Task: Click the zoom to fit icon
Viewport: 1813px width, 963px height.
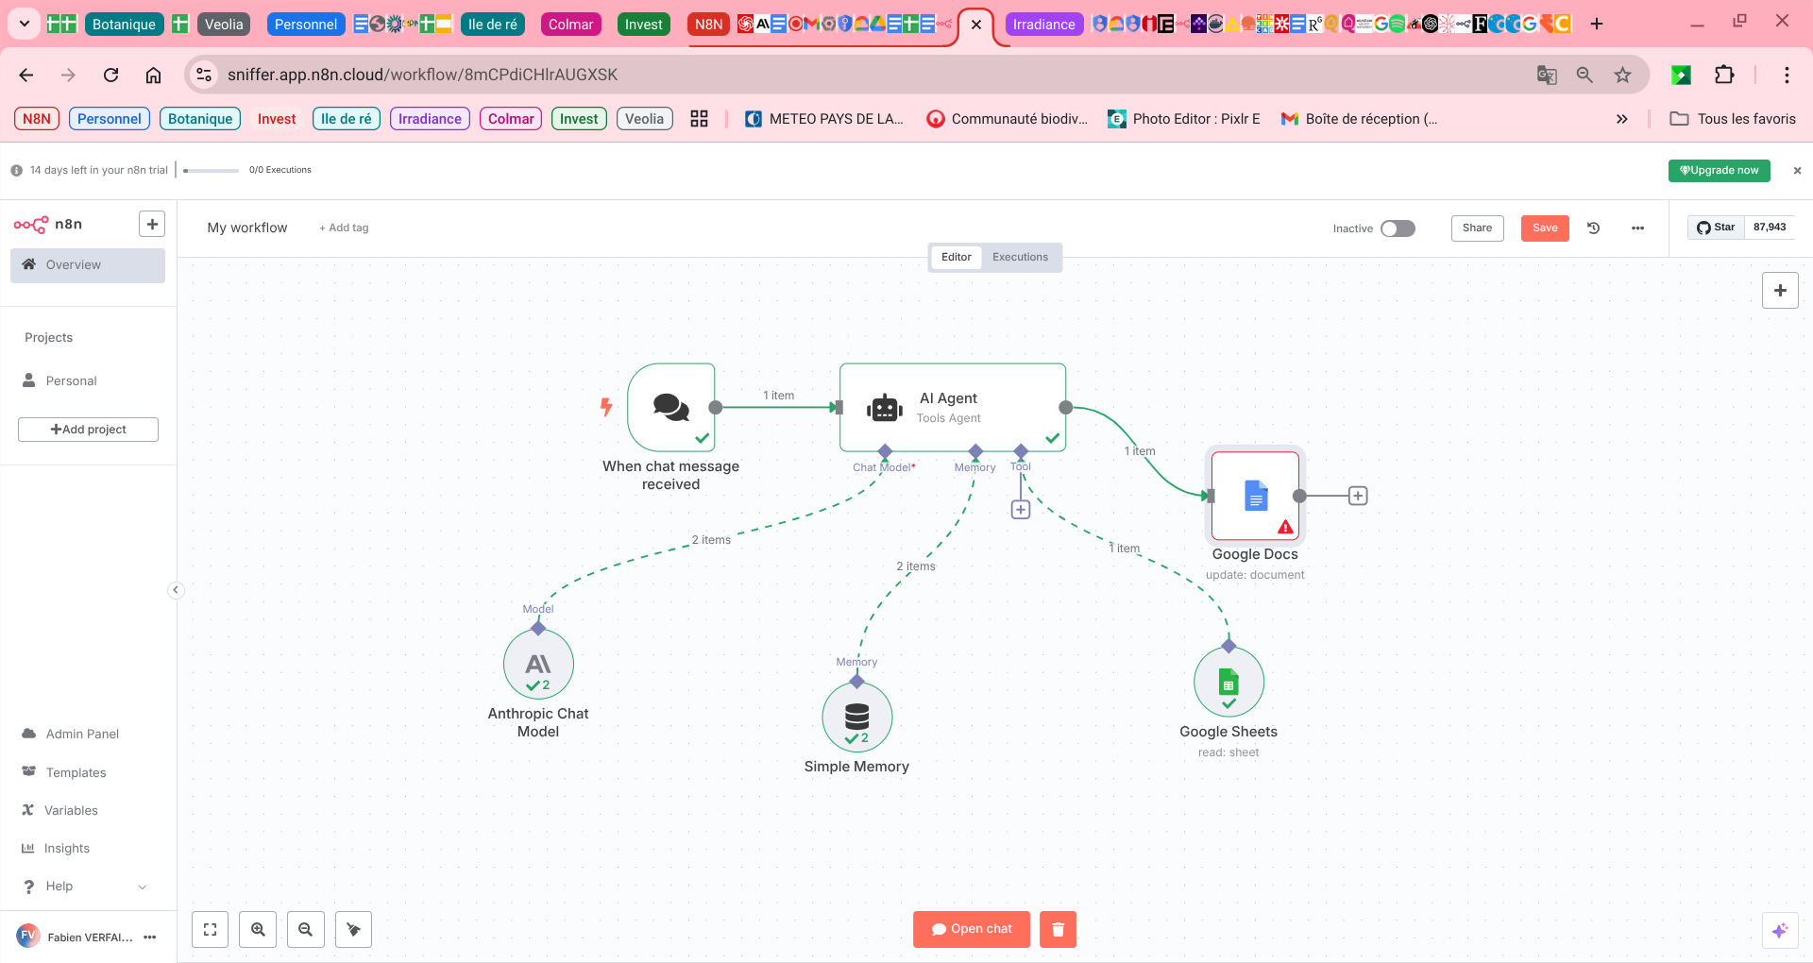Action: pyautogui.click(x=211, y=929)
